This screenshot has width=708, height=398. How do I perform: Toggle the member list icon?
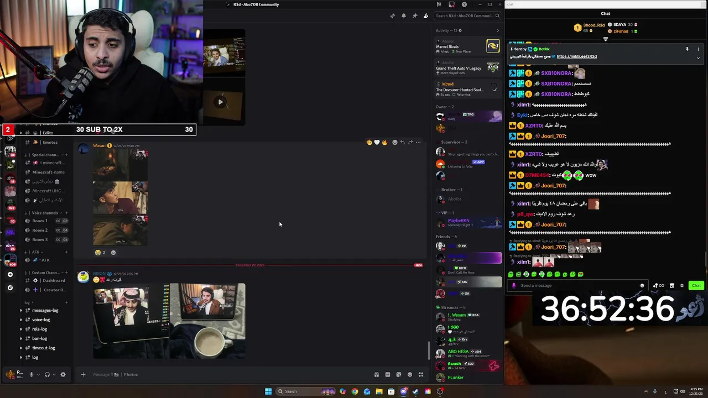(x=425, y=16)
